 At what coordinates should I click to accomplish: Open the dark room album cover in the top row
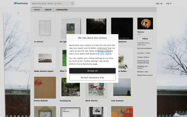[x=96, y=26]
